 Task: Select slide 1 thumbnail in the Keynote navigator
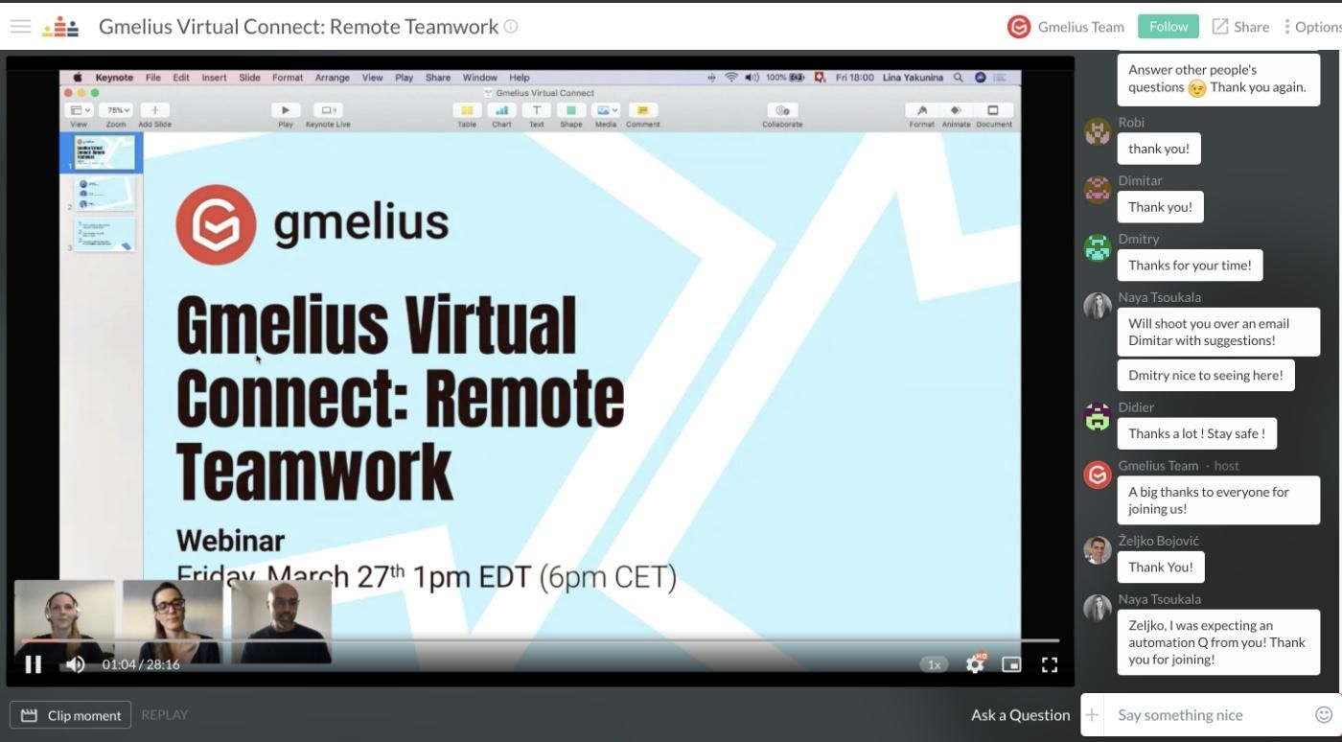104,153
